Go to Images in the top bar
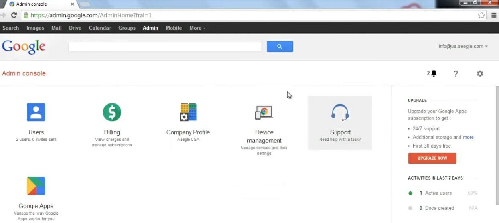 point(35,28)
